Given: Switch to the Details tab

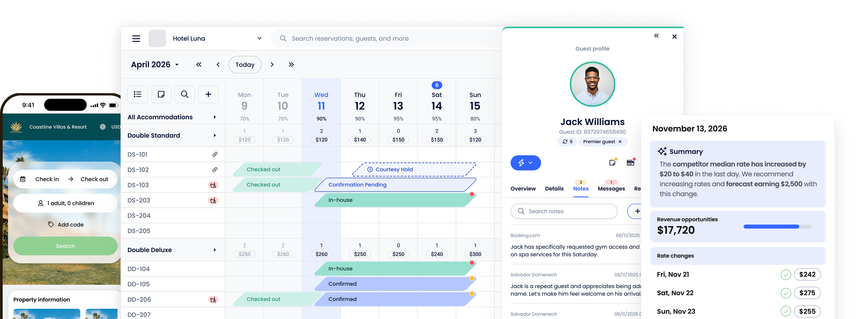Looking at the screenshot, I should (554, 189).
